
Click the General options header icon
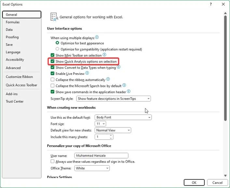(x=54, y=17)
